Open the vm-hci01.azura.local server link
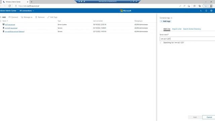 11,28
